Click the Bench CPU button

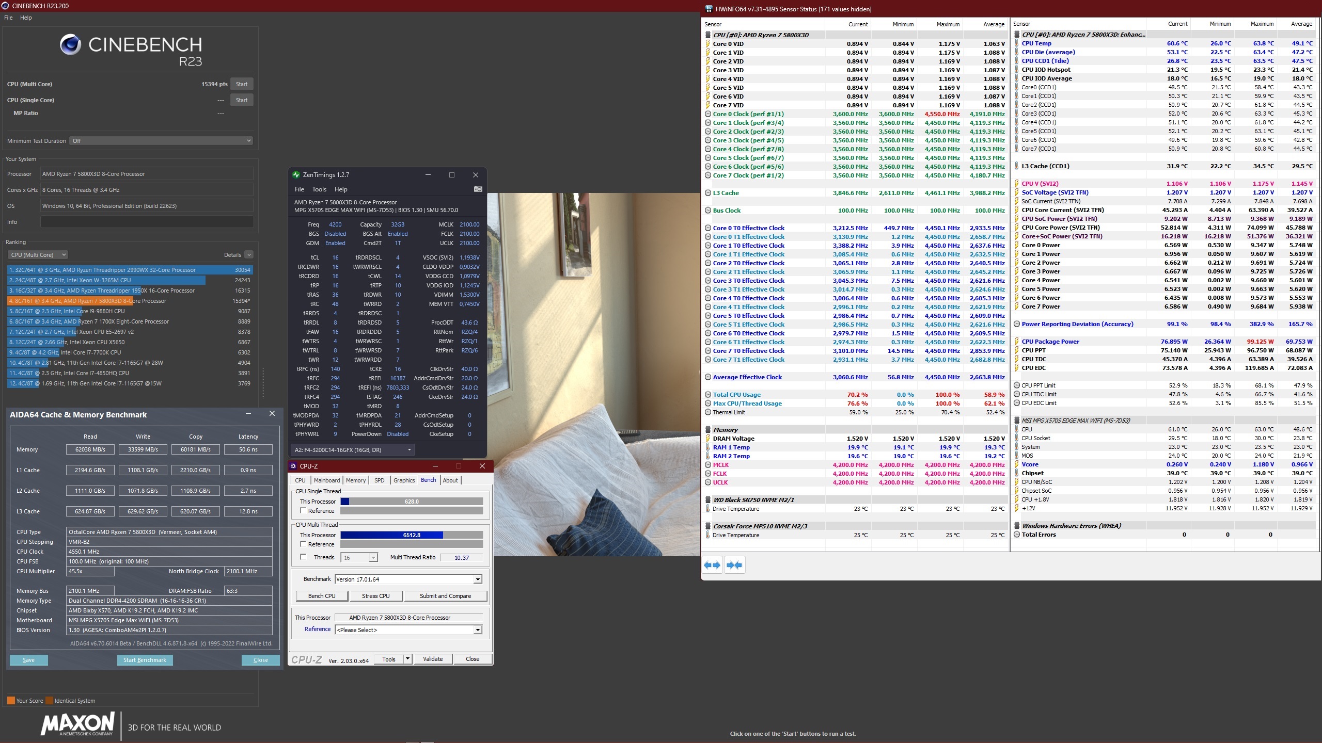[x=321, y=596]
